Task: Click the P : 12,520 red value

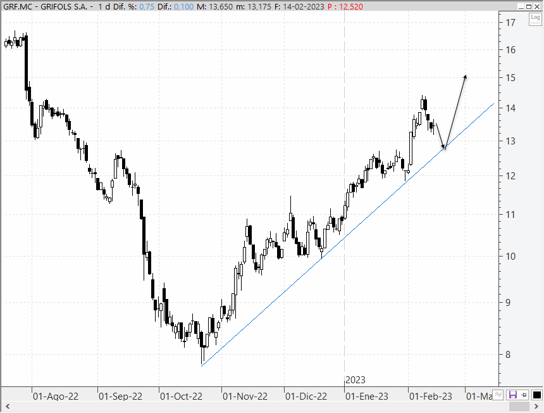Action: [345, 7]
